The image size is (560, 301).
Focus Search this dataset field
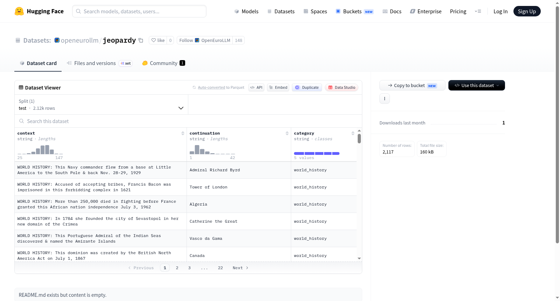coord(188,121)
